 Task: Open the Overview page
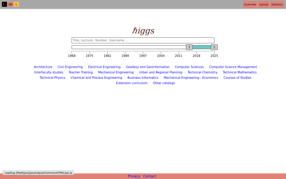(x=250, y=4)
